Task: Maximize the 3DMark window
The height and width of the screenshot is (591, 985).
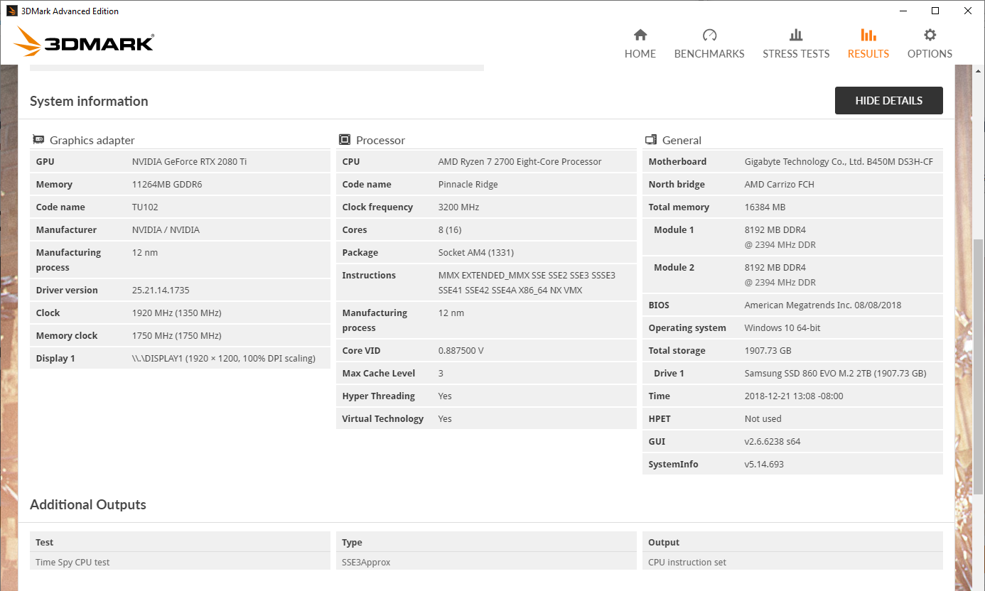Action: [x=935, y=11]
